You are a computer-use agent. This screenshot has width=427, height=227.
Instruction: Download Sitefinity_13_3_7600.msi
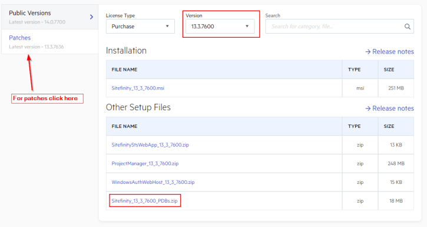(138, 88)
